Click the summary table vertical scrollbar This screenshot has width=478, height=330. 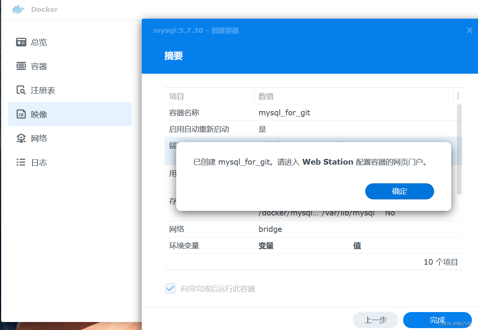[459, 149]
